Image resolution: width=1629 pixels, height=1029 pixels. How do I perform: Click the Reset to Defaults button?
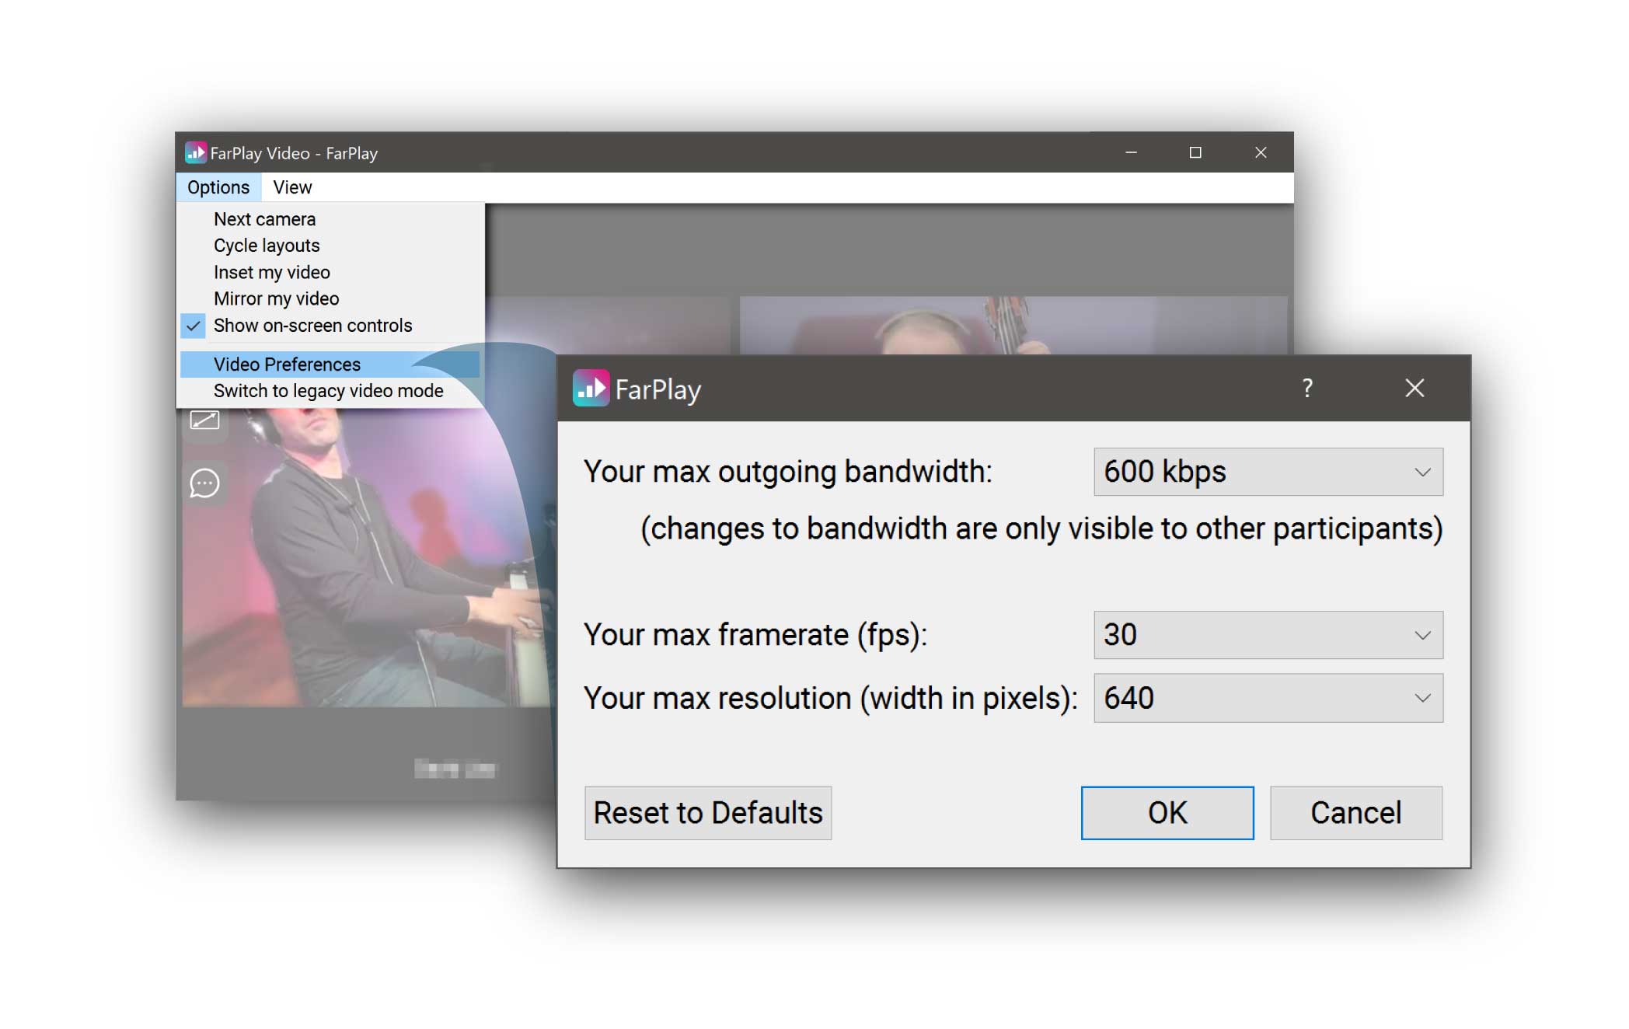click(708, 813)
